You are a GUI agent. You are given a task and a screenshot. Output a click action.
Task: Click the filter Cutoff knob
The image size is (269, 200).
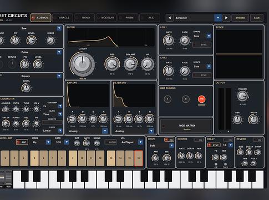click(82, 64)
